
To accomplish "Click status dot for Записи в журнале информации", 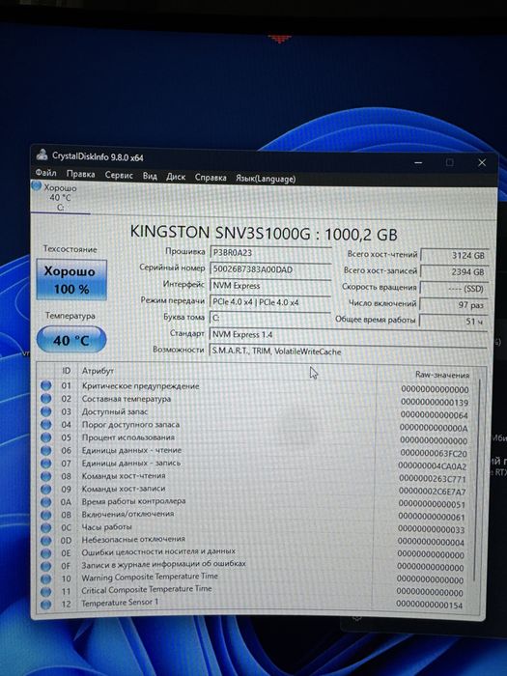I will point(46,566).
